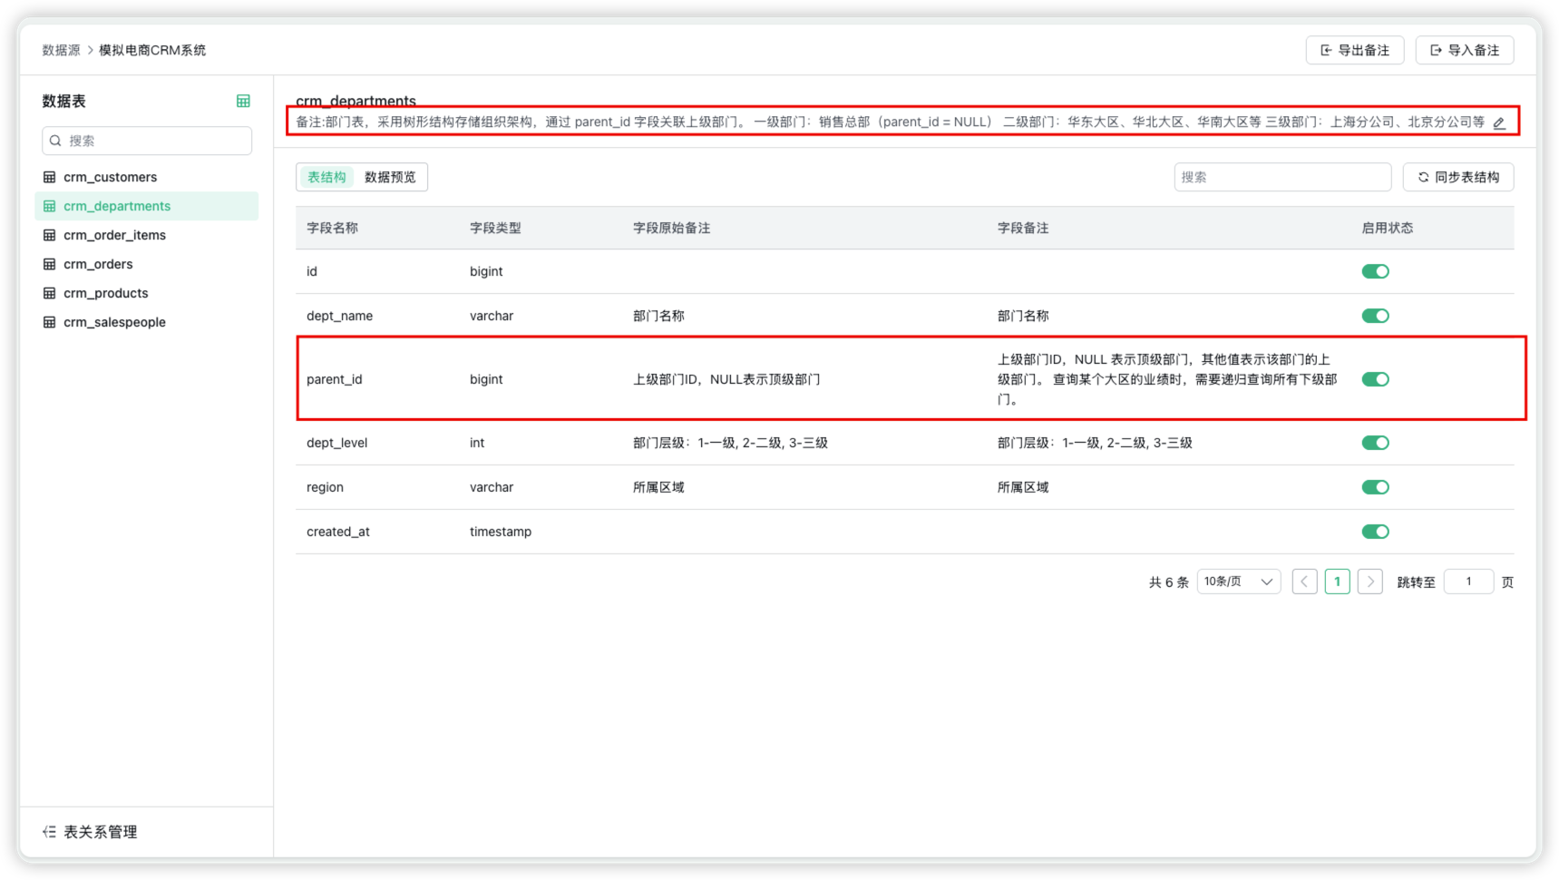Click the 表关系管理 icon at bottom left
1559x880 pixels.
[48, 831]
